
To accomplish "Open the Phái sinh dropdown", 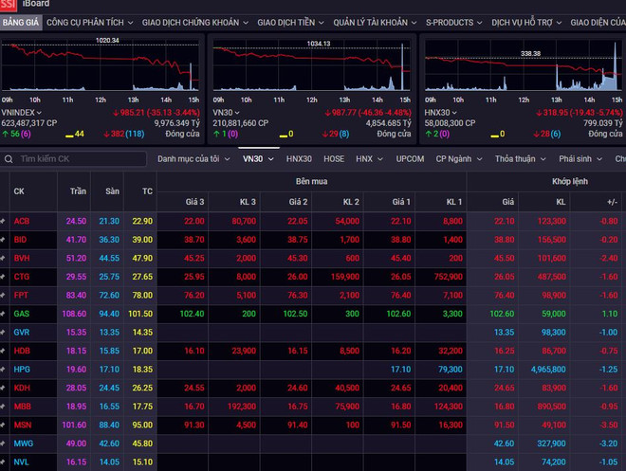I will coord(581,159).
